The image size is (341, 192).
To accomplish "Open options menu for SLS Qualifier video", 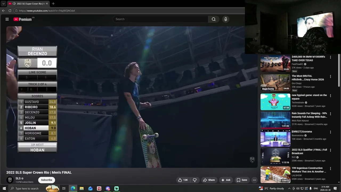I will point(330,150).
